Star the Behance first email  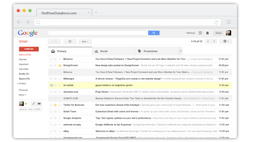point(55,59)
